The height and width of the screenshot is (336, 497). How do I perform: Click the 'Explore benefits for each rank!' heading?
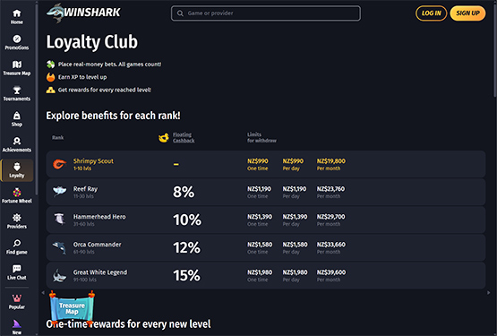coord(113,116)
